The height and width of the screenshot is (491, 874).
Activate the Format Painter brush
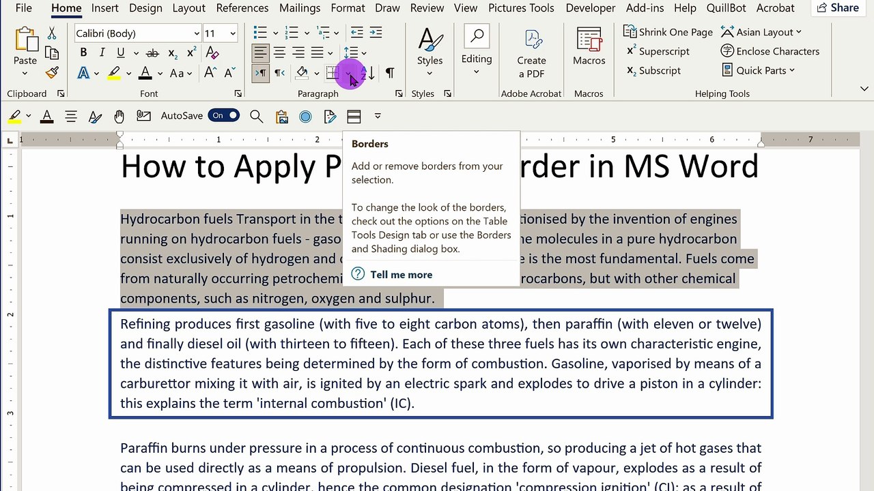pos(52,72)
